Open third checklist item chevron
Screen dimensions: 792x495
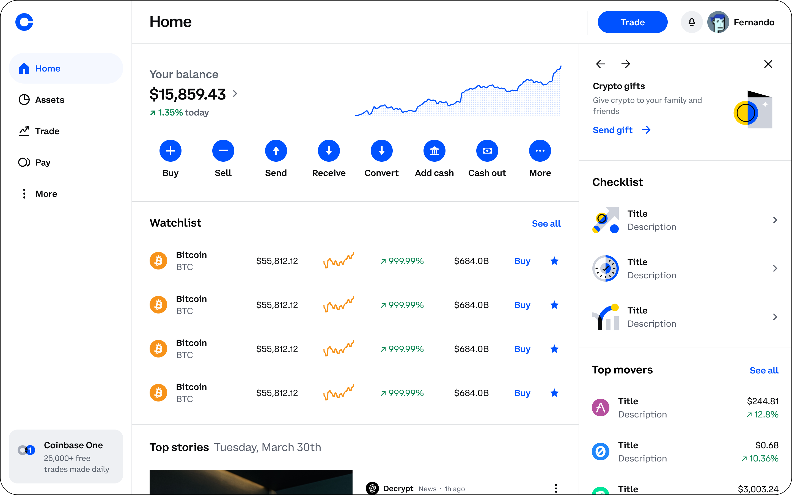775,317
